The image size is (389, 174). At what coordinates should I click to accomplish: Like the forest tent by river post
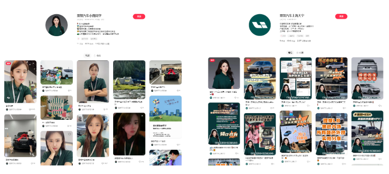point(142,108)
